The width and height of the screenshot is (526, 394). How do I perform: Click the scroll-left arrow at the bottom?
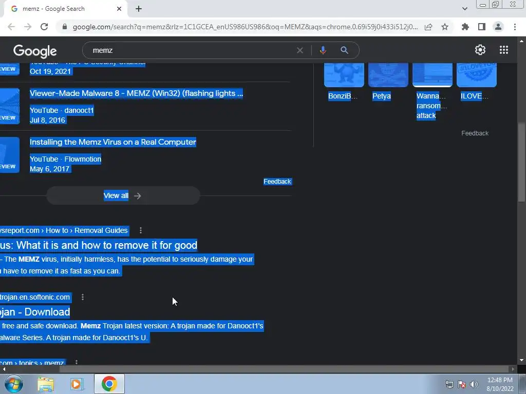point(4,369)
